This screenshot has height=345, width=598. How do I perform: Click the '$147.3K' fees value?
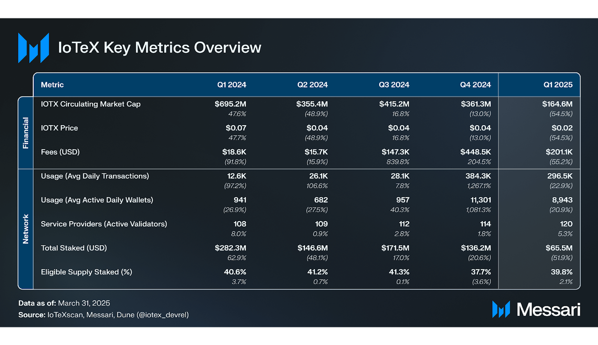click(x=395, y=152)
